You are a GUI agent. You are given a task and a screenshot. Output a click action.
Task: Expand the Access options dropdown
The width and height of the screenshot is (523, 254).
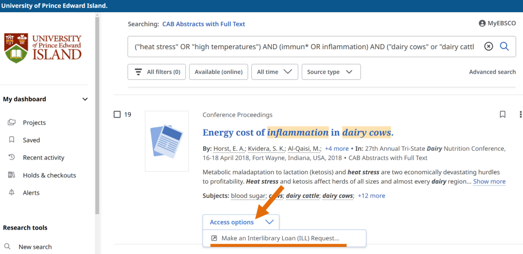(241, 222)
